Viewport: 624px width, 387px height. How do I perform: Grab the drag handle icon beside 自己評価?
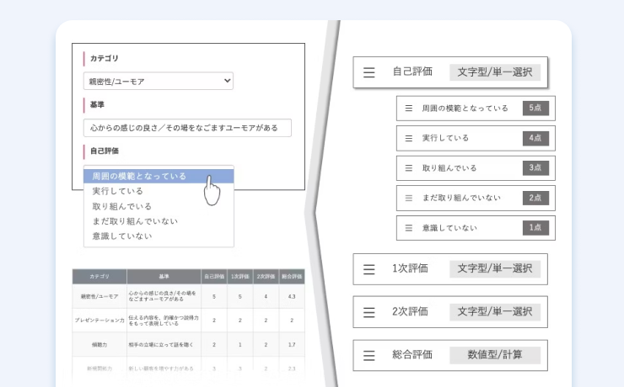(x=368, y=72)
